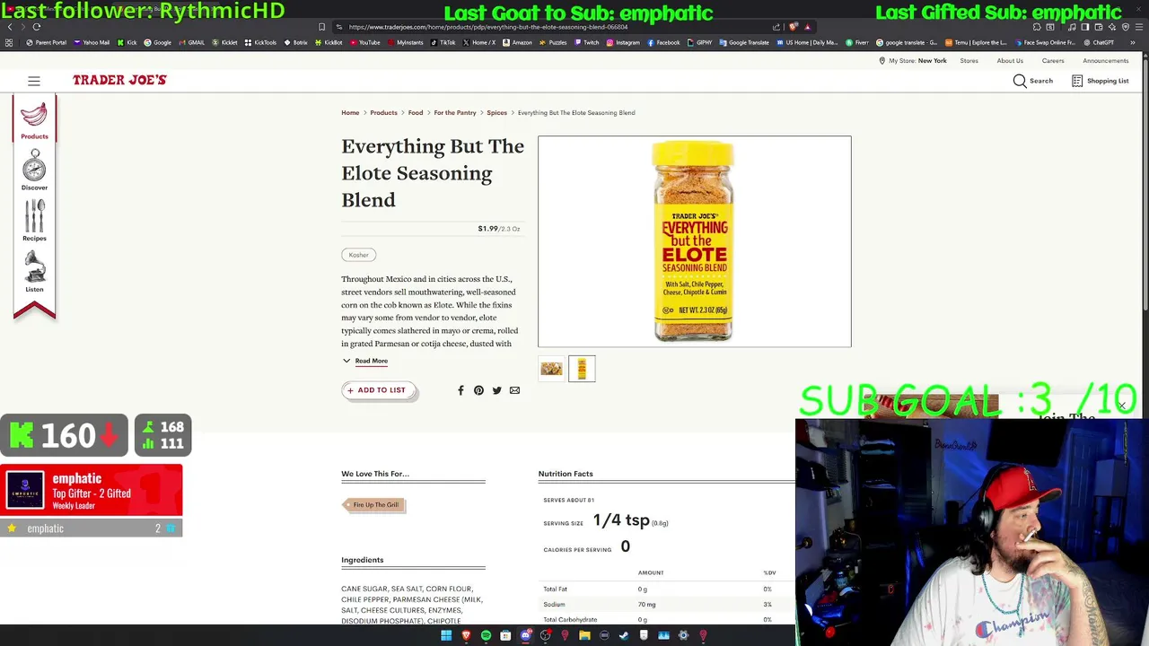
Task: Click the main Elote seasoning product image
Action: pyautogui.click(x=694, y=241)
